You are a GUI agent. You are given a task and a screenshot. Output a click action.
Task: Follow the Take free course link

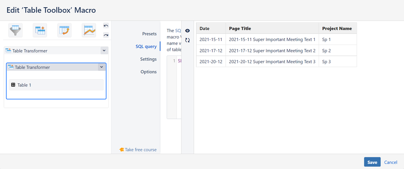138,150
